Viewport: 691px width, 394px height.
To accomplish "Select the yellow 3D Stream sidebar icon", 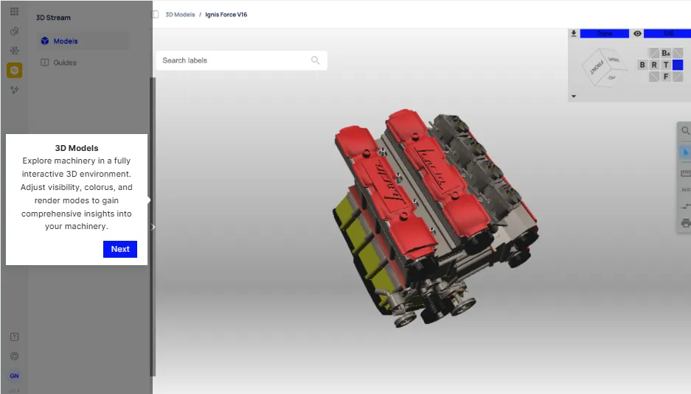I will pyautogui.click(x=14, y=70).
